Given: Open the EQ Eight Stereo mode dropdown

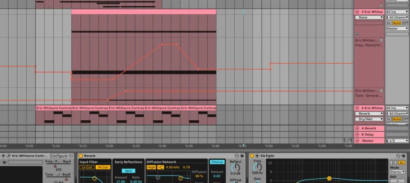Looking at the screenshot, I should pos(397,172).
